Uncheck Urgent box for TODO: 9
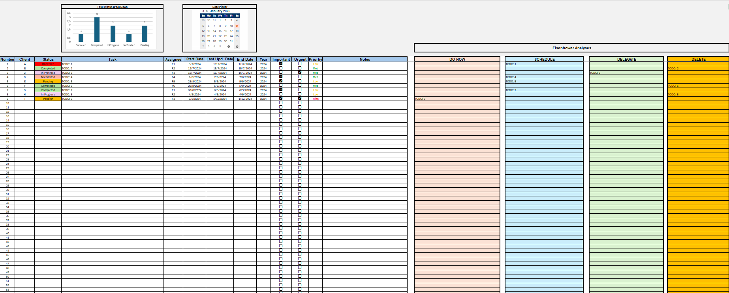Screen dimensions: 729x293 pyautogui.click(x=300, y=98)
